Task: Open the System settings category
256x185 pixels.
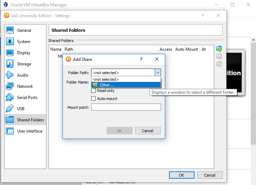Action: click(x=25, y=42)
